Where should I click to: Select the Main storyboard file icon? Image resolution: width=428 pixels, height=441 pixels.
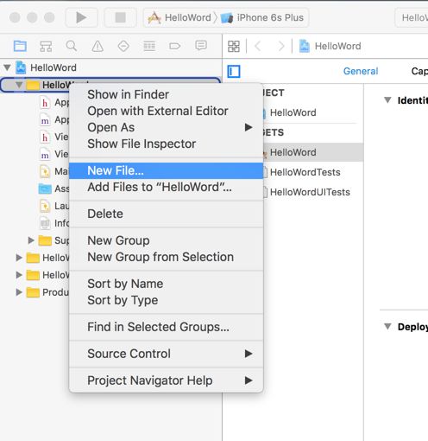(x=45, y=171)
